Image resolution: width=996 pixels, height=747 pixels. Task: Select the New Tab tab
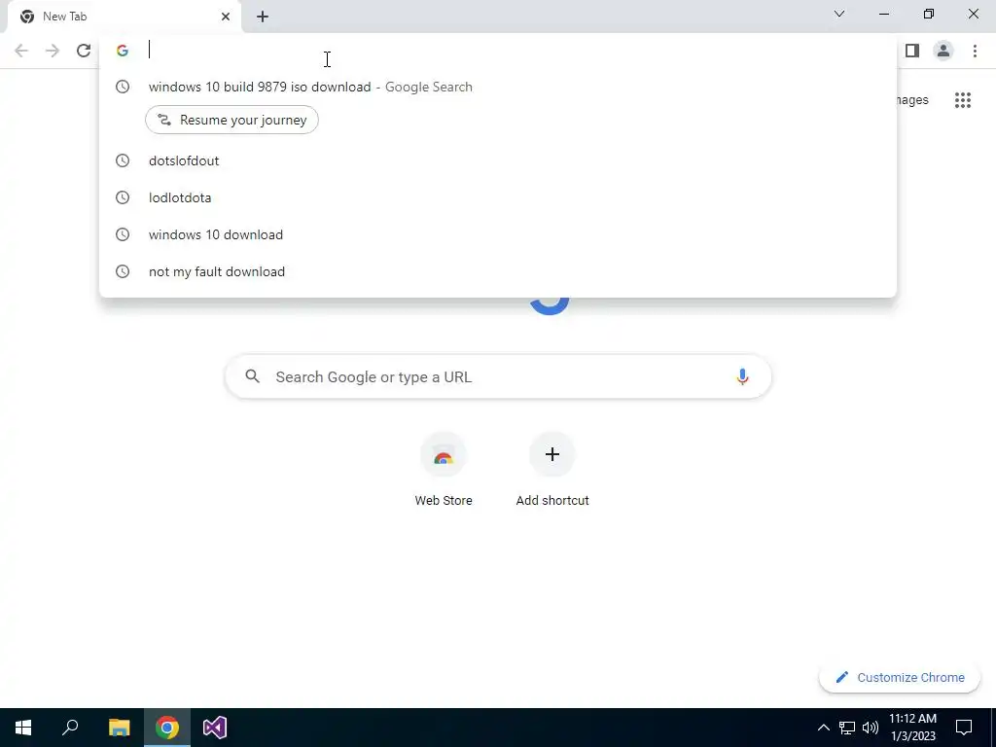[x=124, y=17]
